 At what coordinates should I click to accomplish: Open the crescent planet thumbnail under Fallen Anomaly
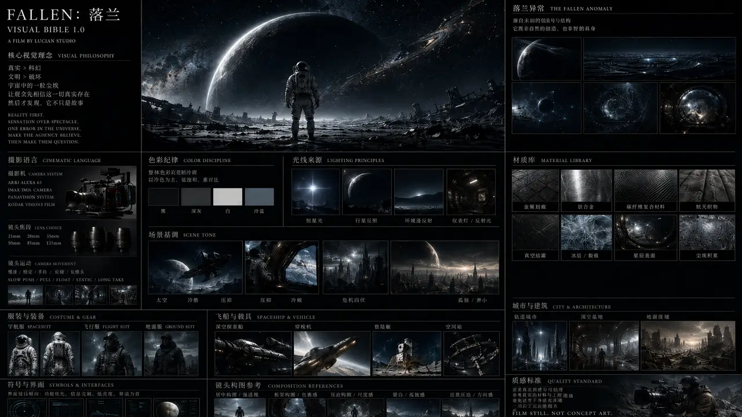tap(547, 59)
